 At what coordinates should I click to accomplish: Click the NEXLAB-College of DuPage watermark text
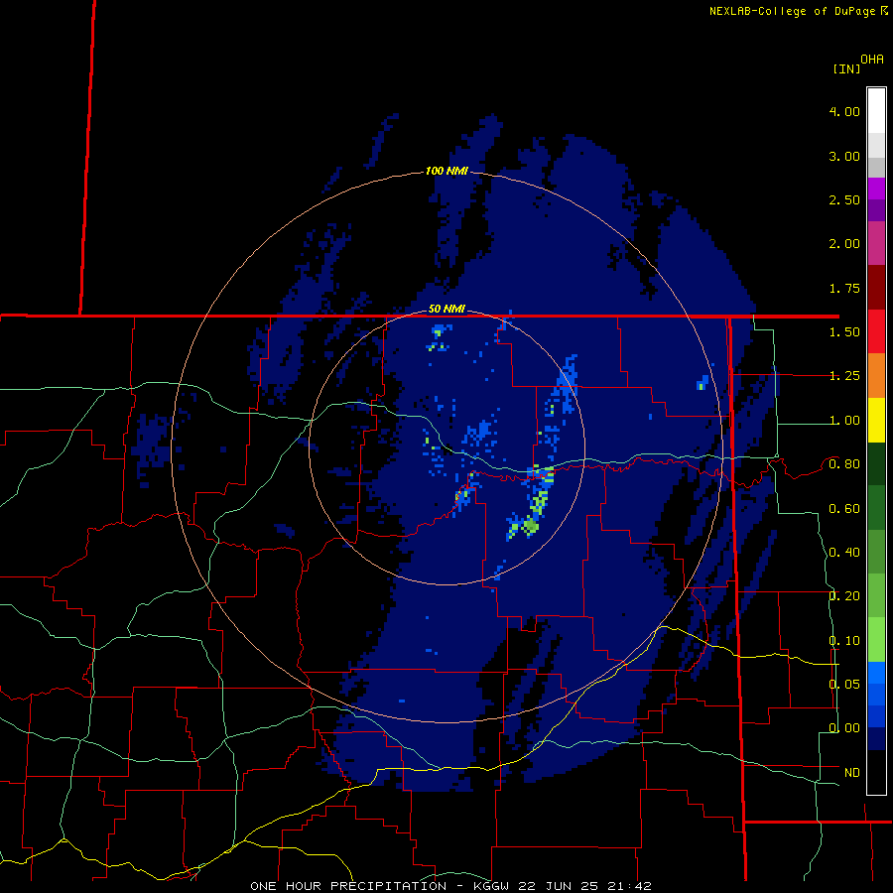click(x=793, y=11)
